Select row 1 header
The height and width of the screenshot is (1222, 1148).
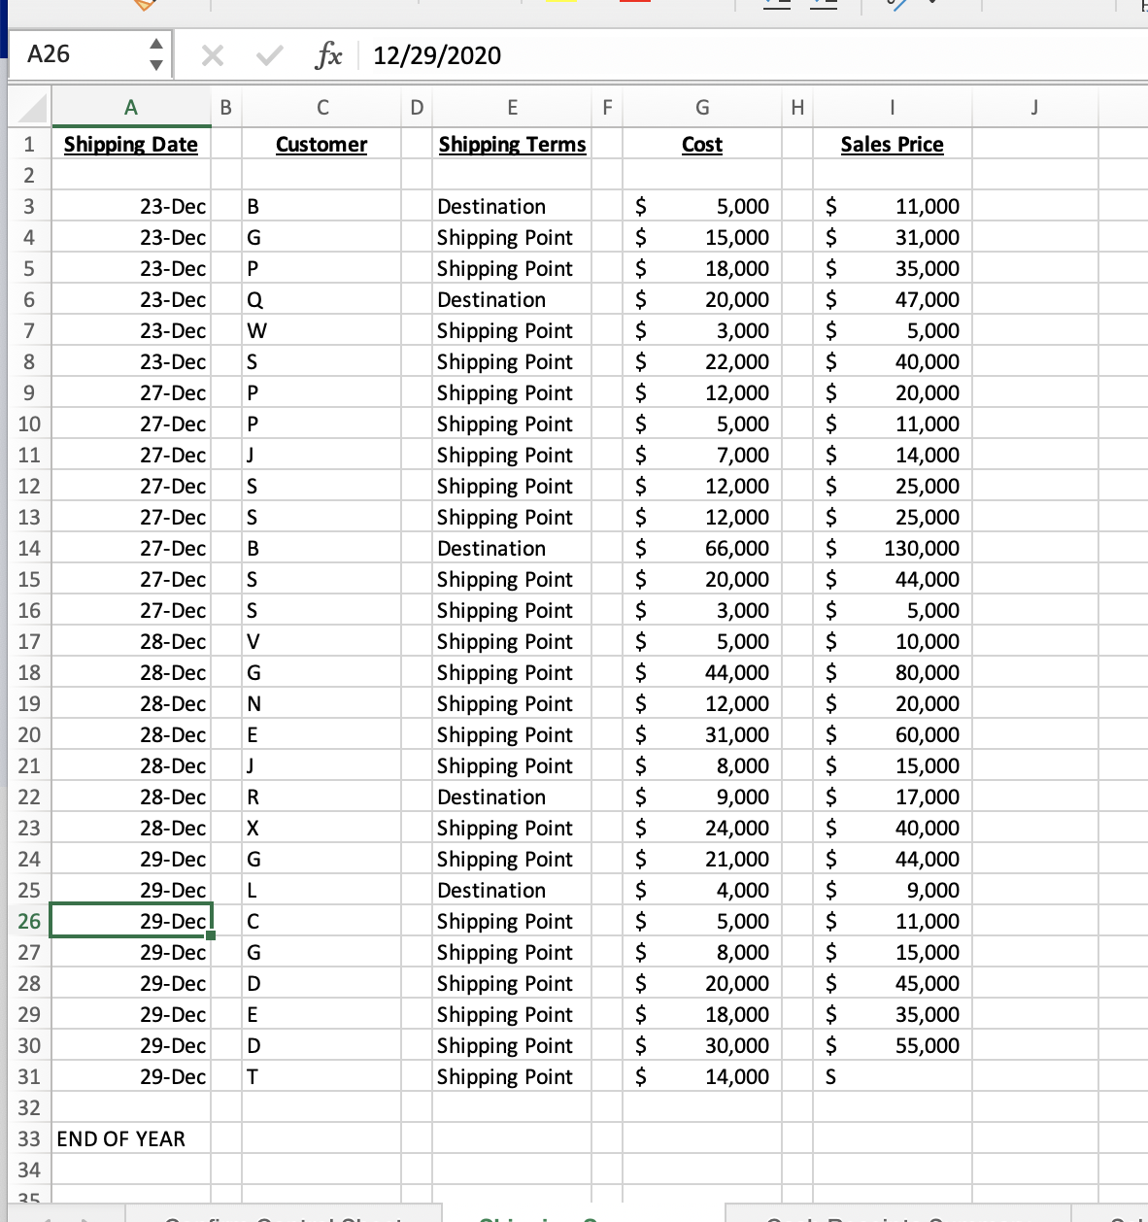click(x=29, y=144)
